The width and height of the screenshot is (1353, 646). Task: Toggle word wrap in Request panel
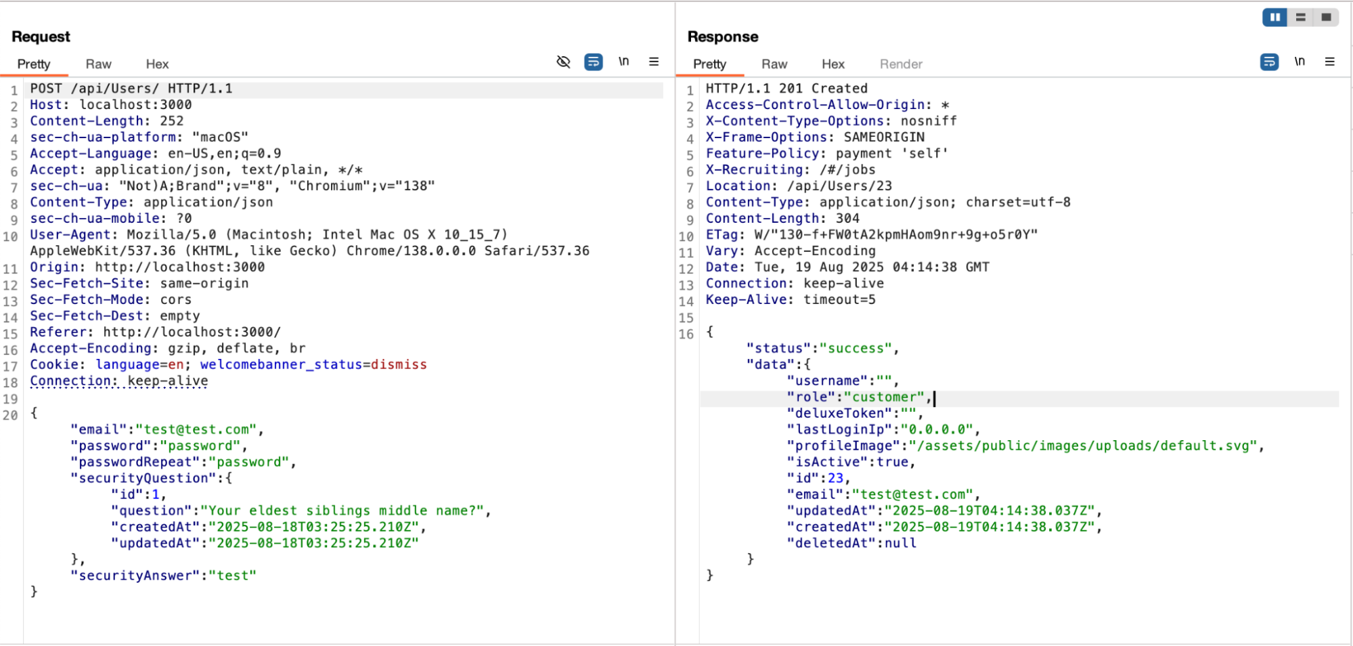tap(593, 62)
